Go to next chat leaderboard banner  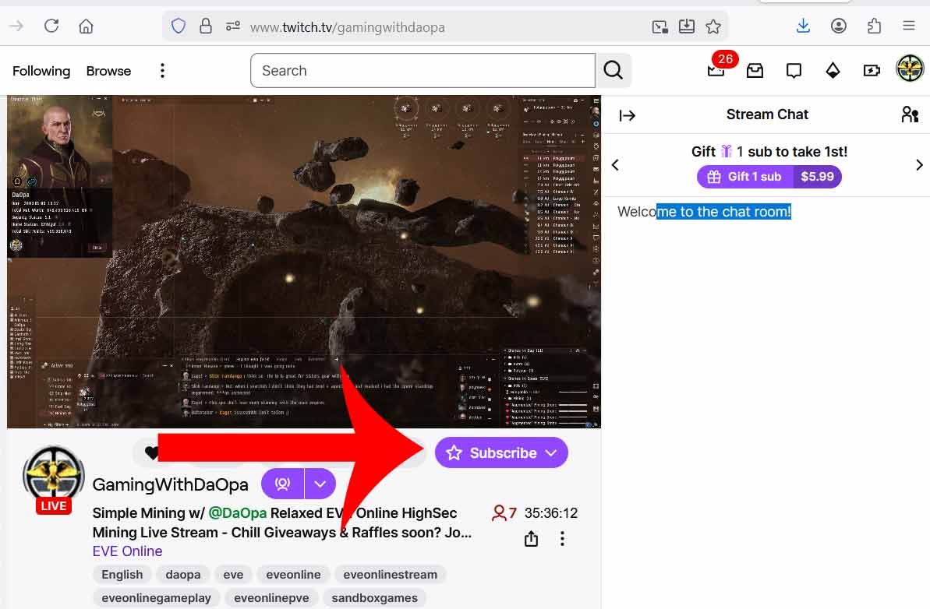click(919, 164)
